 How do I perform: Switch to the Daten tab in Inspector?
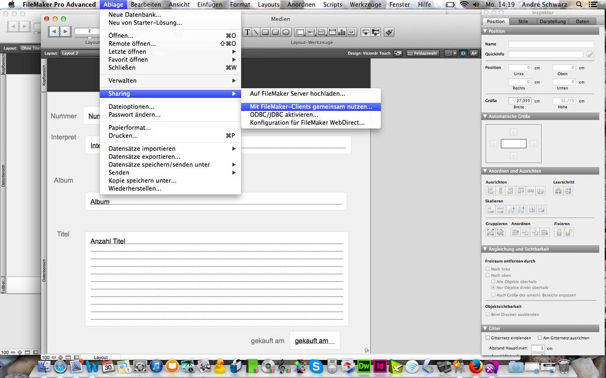(582, 21)
